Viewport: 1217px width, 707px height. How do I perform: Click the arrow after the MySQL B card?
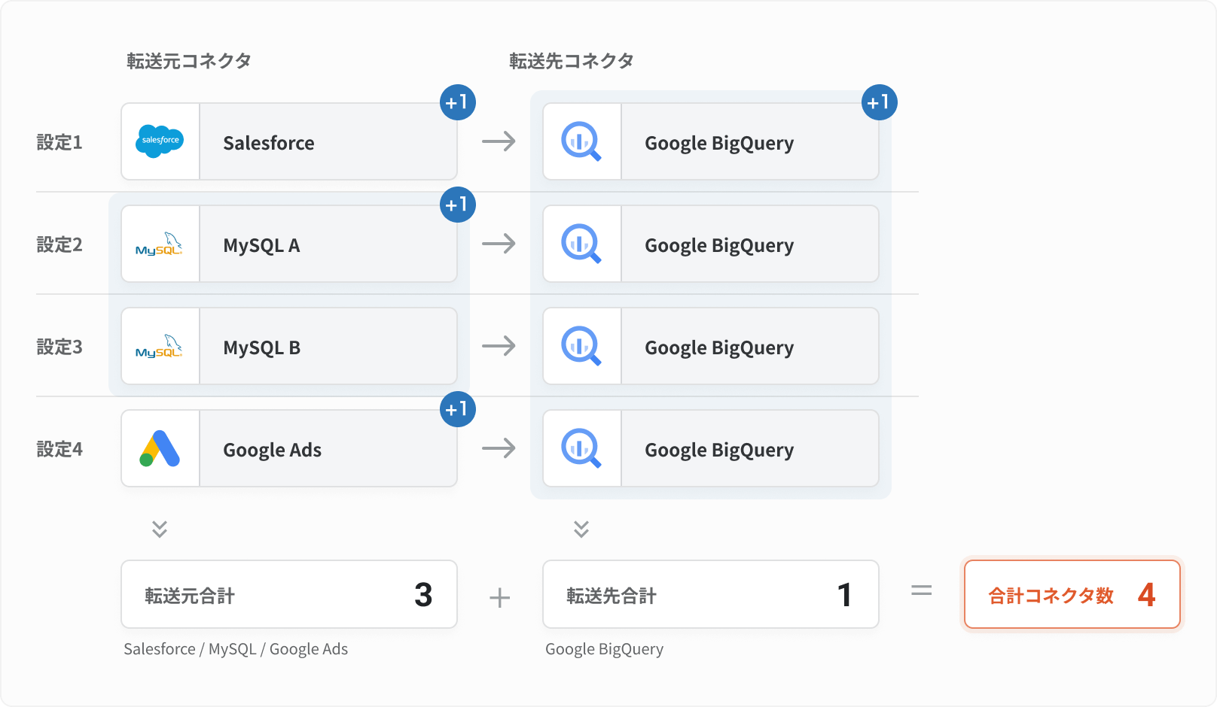click(499, 346)
